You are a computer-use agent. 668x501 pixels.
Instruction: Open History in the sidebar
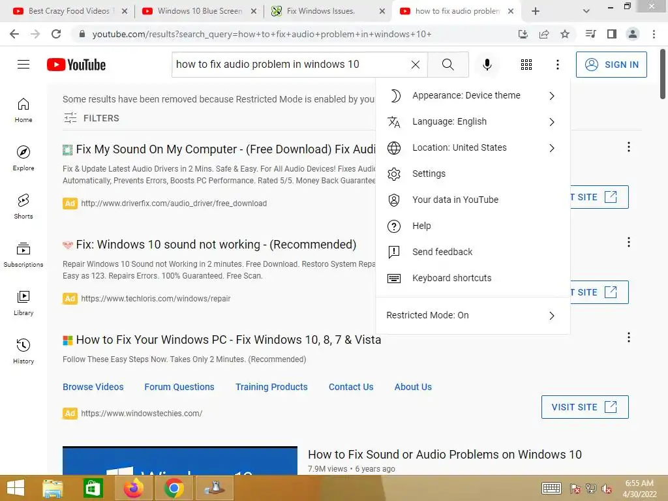pyautogui.click(x=23, y=351)
